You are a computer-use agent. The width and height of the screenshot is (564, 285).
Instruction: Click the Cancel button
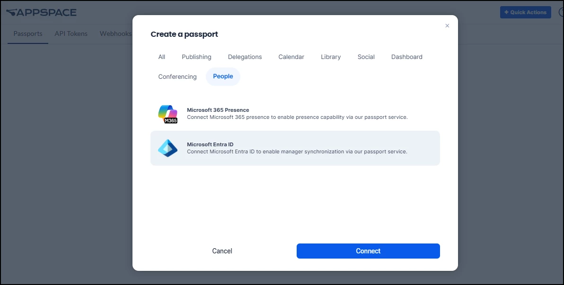pos(222,251)
